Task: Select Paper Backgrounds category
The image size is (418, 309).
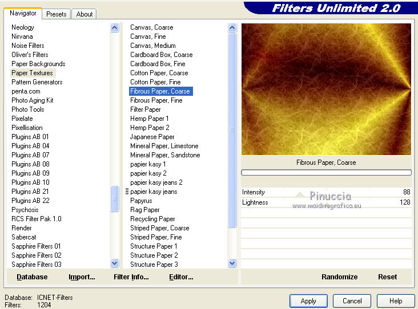Action: pyautogui.click(x=38, y=64)
